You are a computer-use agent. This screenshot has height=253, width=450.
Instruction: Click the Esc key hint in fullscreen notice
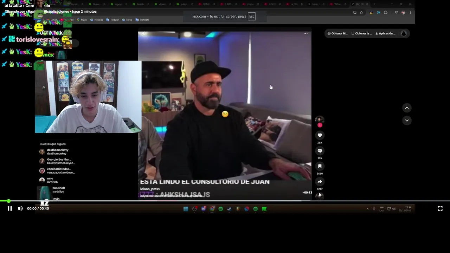(252, 17)
